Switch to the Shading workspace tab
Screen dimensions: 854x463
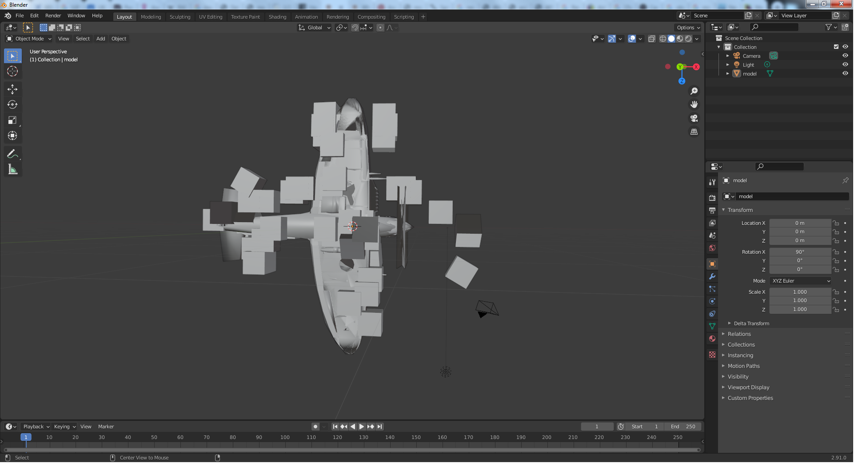278,17
